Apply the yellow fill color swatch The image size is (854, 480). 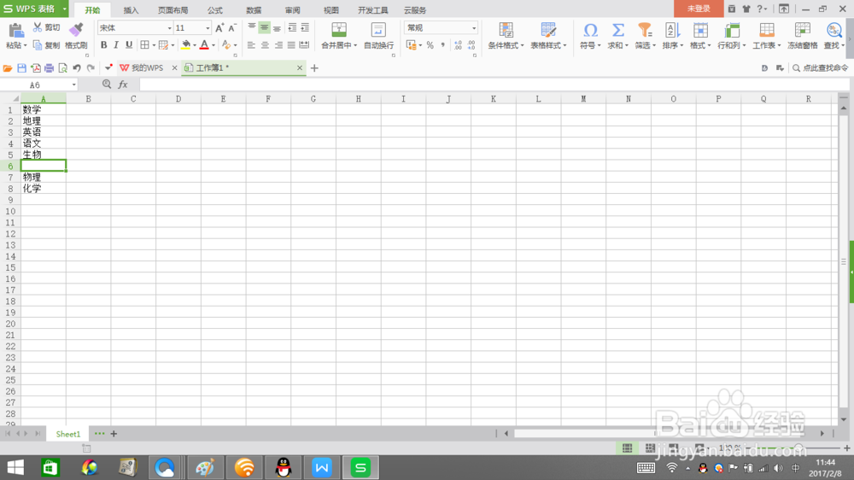(185, 45)
